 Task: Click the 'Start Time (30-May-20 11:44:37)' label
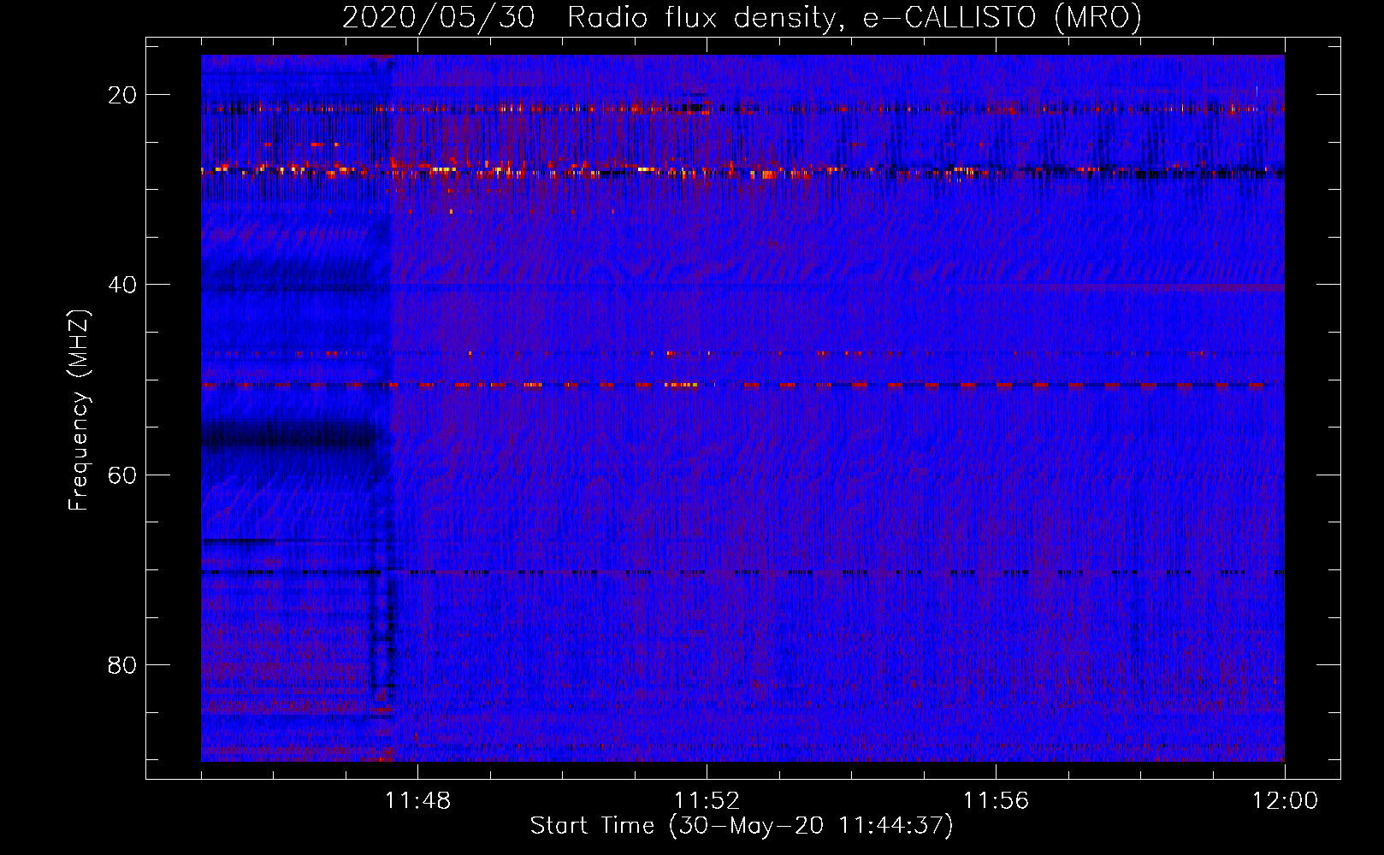point(742,826)
